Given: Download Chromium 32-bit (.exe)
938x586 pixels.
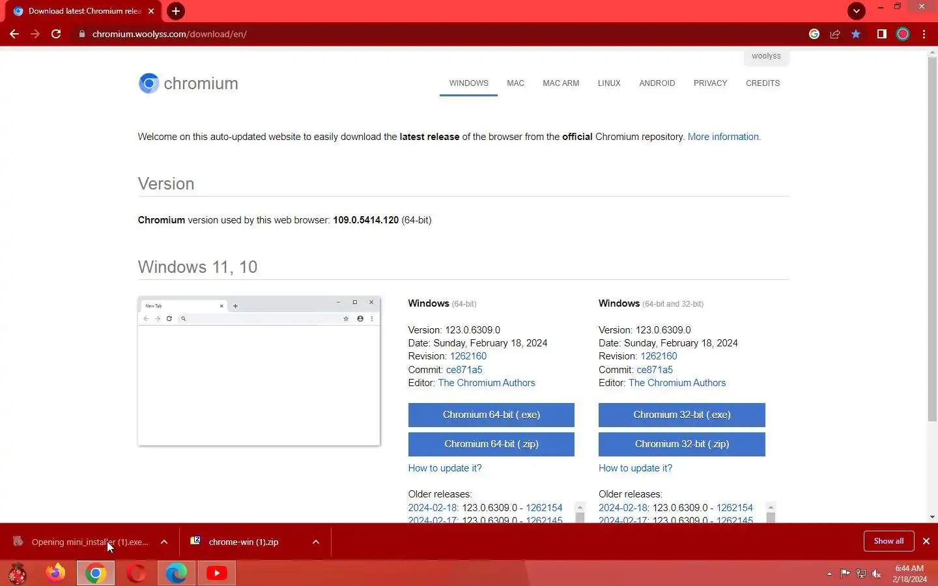Looking at the screenshot, I should (x=682, y=415).
